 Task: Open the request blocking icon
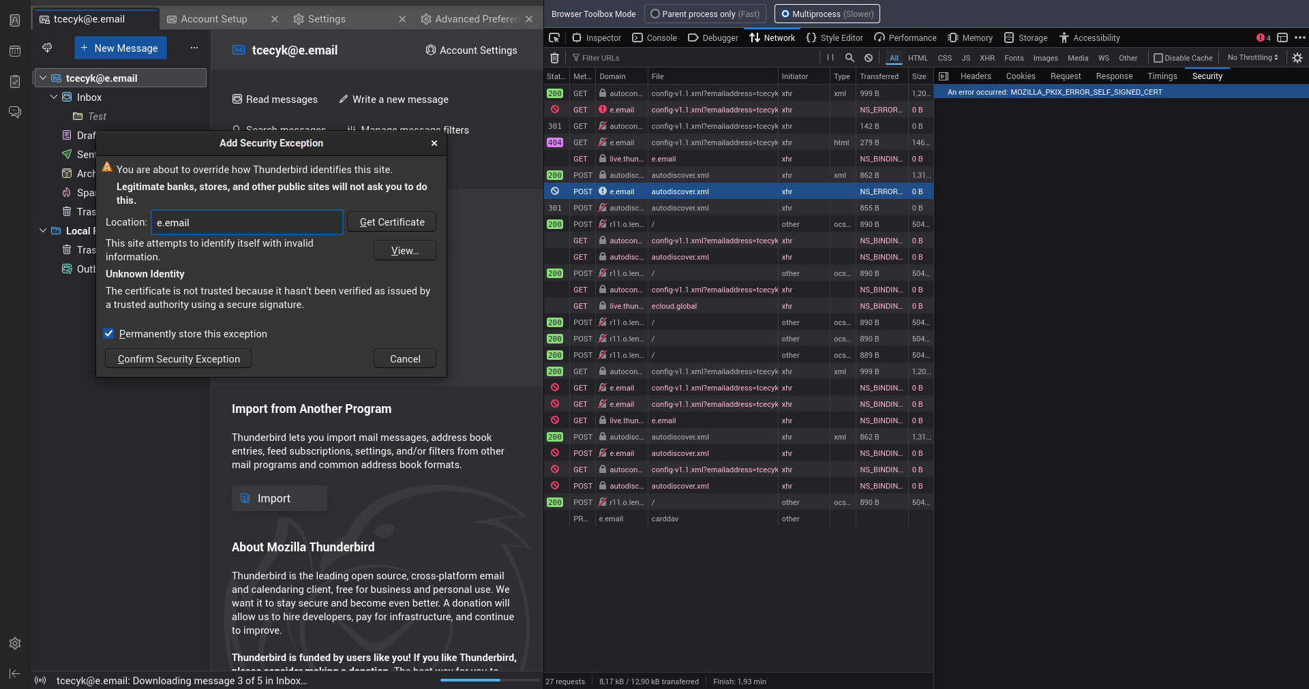[x=869, y=58]
